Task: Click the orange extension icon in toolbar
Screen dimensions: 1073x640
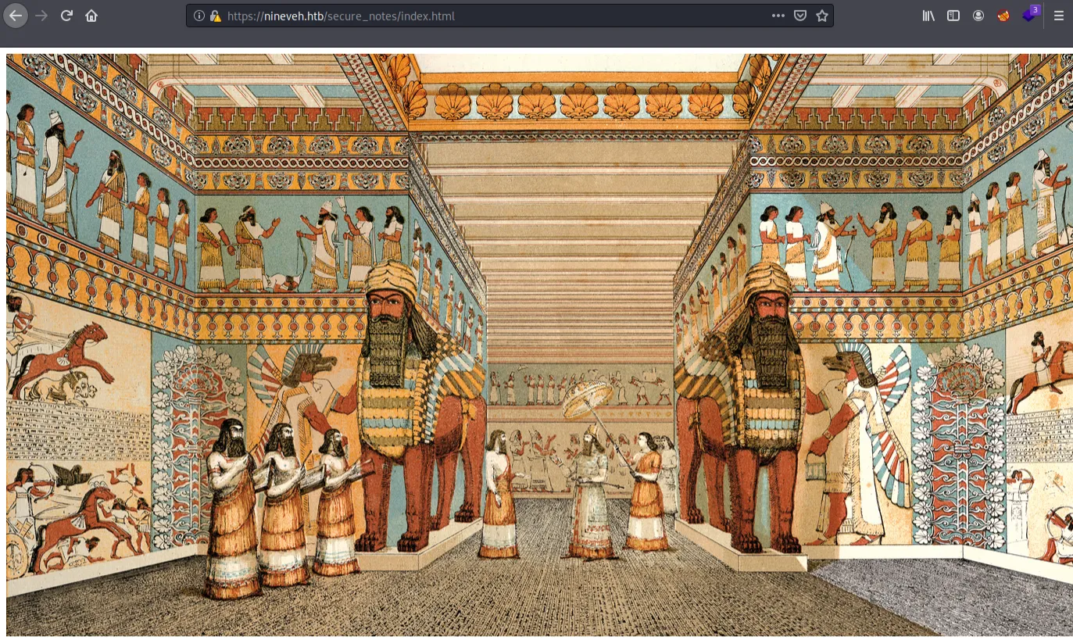Action: [1003, 16]
